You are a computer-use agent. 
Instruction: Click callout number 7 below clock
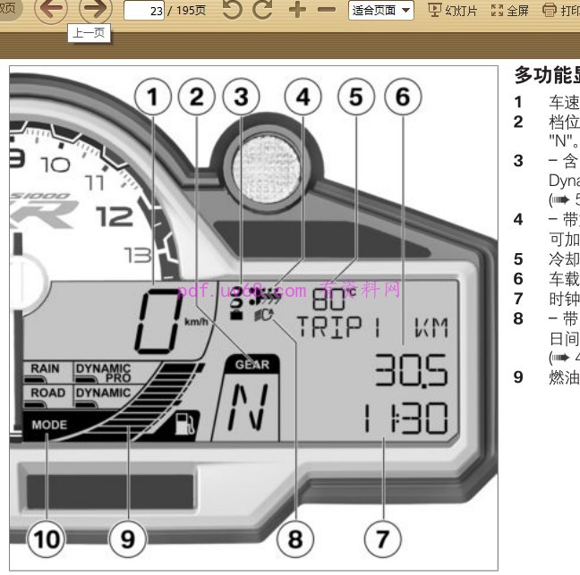click(382, 539)
